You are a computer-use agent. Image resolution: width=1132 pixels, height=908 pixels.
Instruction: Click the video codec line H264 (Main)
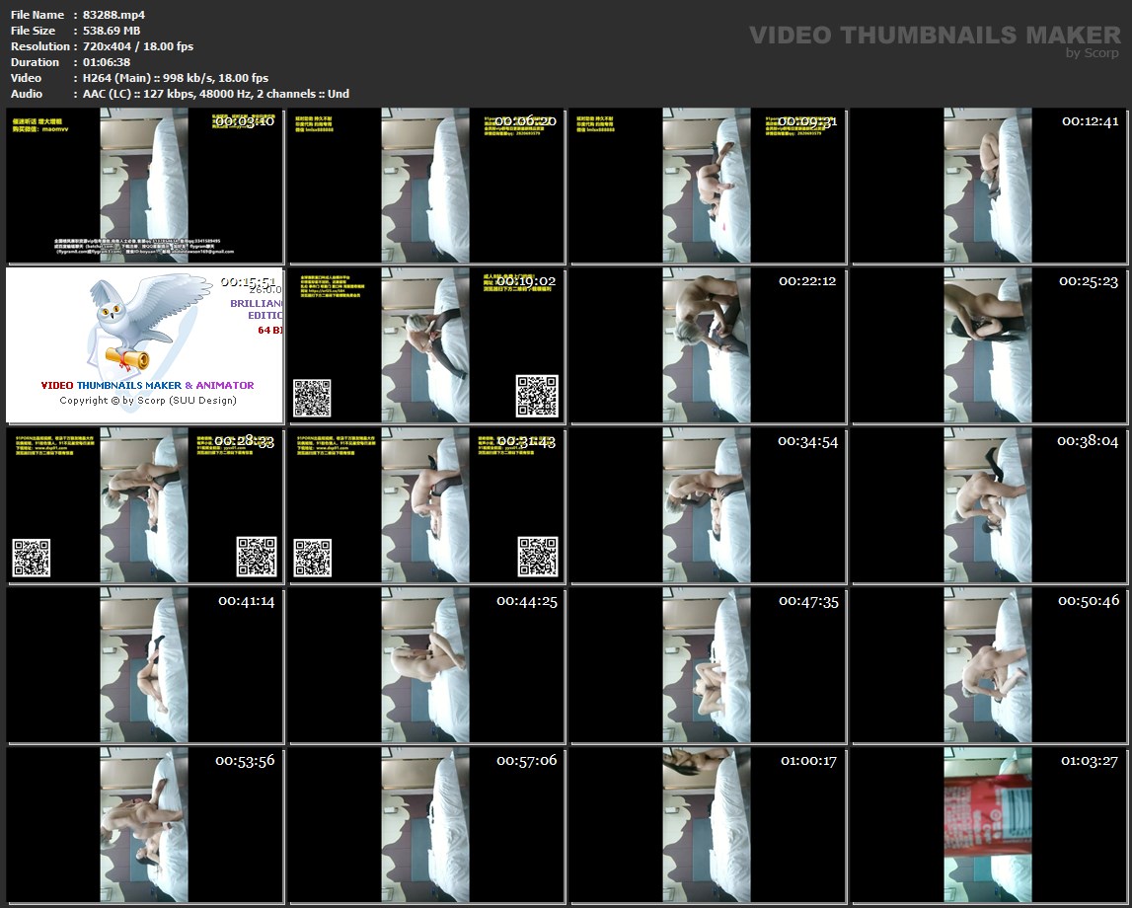tap(176, 78)
